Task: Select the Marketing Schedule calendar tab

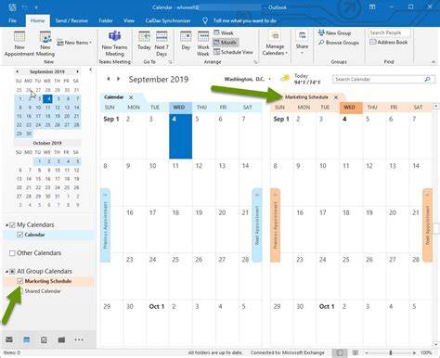Action: [x=306, y=97]
